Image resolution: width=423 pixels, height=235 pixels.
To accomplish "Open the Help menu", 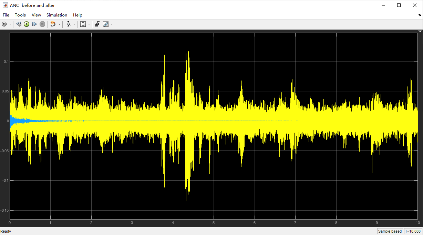I will point(78,15).
